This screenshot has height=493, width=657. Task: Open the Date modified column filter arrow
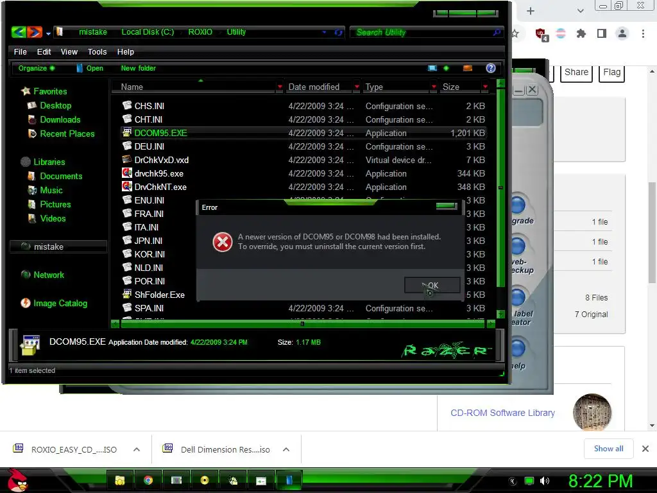pyautogui.click(x=357, y=87)
